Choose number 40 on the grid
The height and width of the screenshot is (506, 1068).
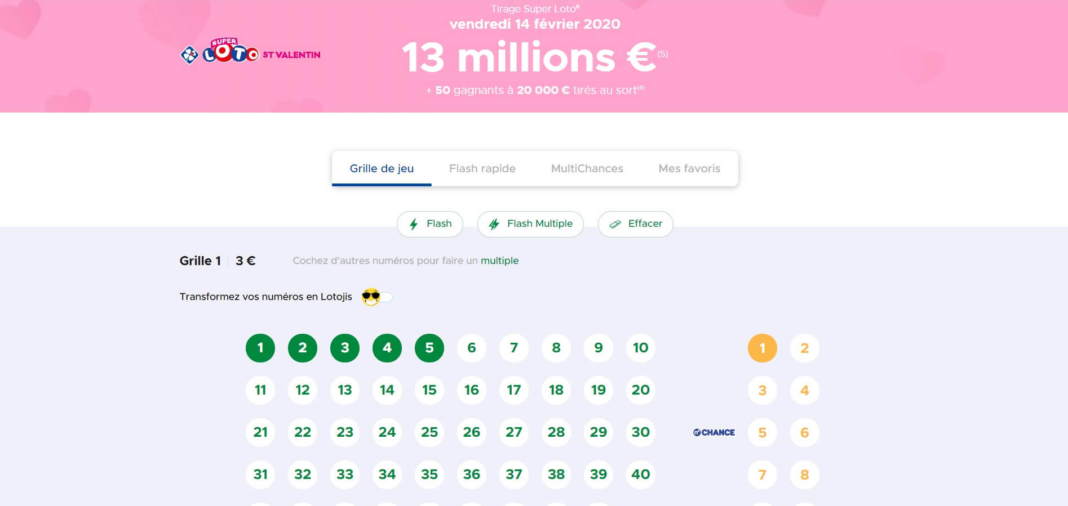pos(641,474)
